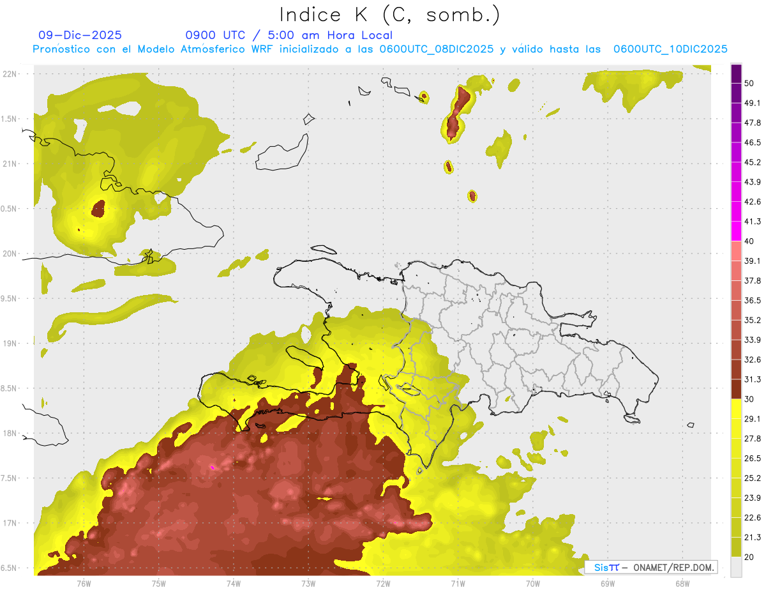Click the '74W' longitude axis label
766x592 pixels.
[x=233, y=583]
